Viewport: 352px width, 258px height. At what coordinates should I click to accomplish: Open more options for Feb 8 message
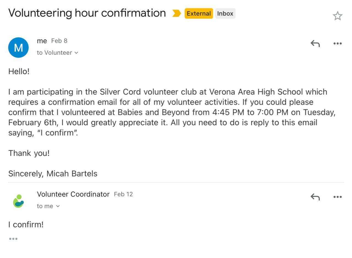click(x=337, y=43)
